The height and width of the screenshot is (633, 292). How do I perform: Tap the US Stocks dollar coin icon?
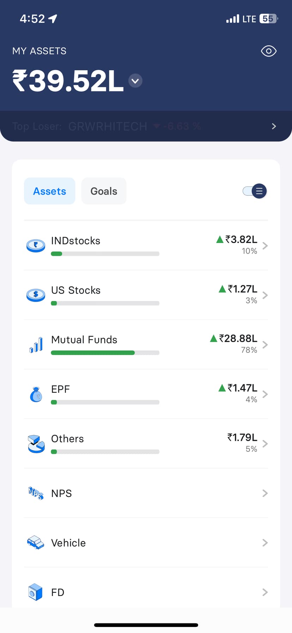[x=36, y=295]
